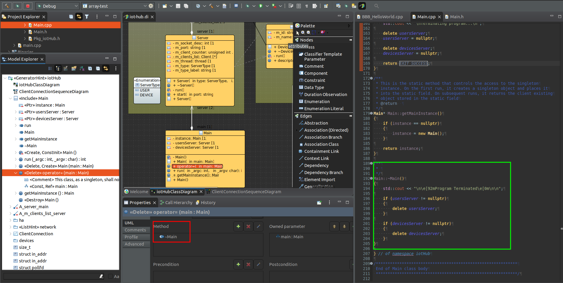Switch to the Call Hierarchy tab

click(176, 203)
